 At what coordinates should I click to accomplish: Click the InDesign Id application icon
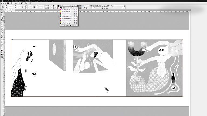(8, 3)
